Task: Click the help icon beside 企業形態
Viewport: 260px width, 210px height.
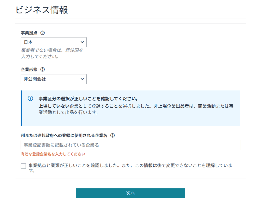Action: click(43, 69)
